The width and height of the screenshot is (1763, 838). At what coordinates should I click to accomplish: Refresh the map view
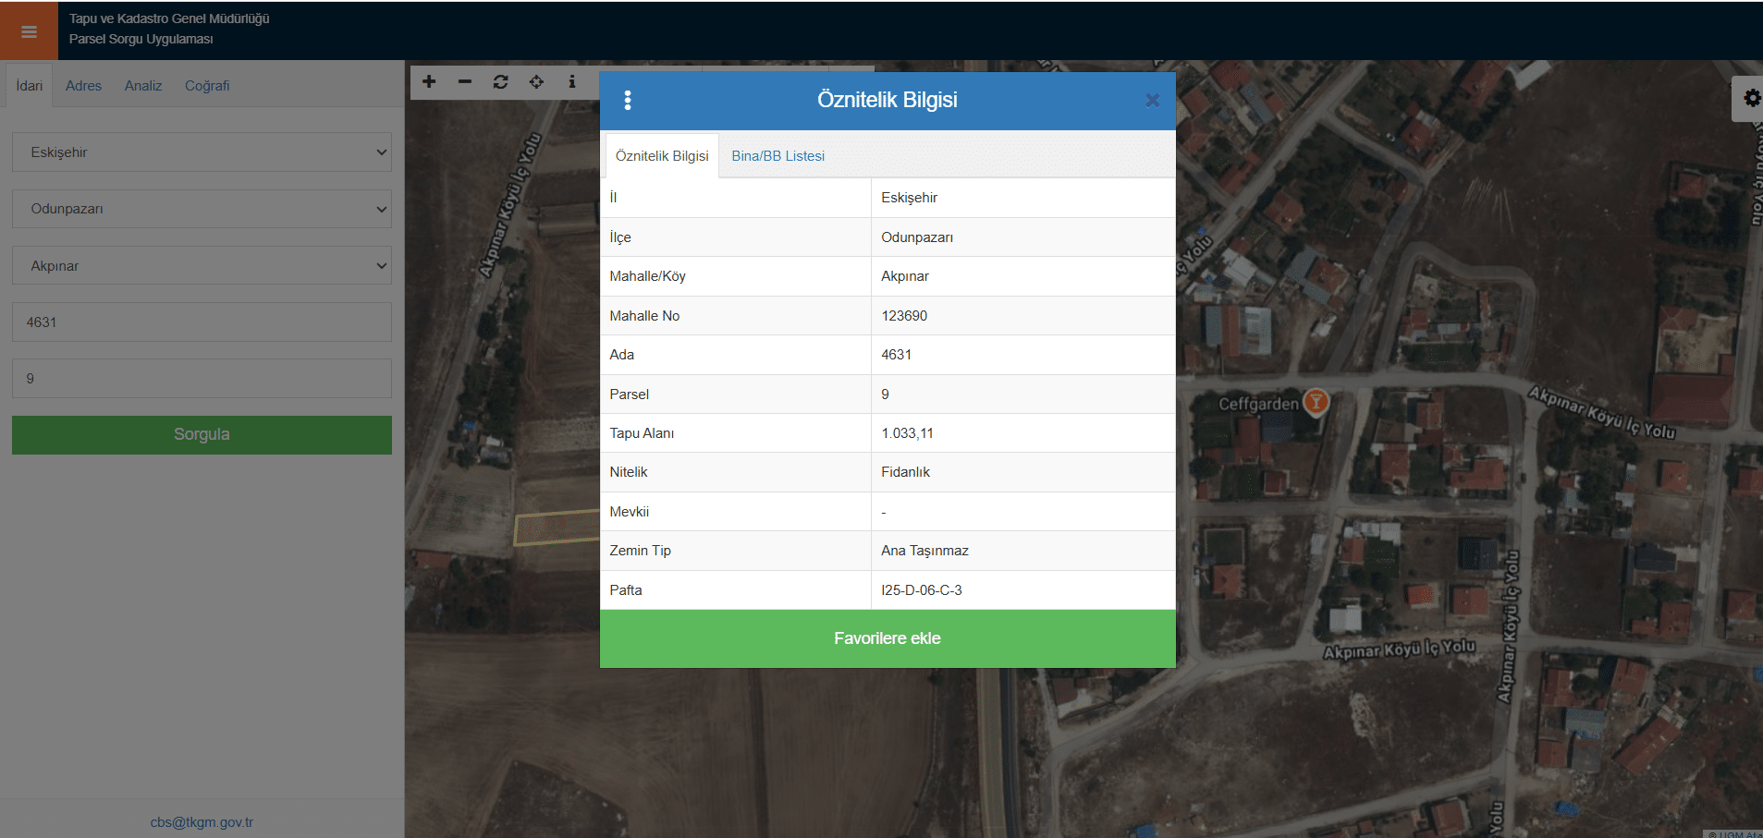pyautogui.click(x=501, y=81)
